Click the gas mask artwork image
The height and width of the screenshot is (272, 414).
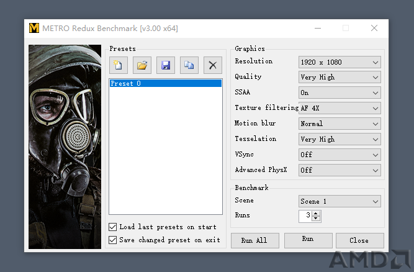pos(65,147)
